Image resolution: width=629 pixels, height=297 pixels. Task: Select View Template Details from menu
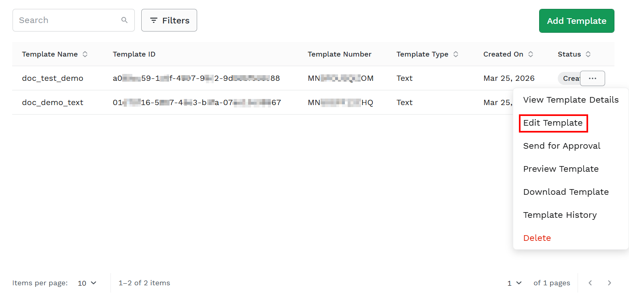tap(571, 100)
